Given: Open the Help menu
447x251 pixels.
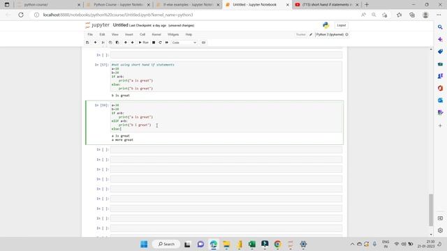Looking at the screenshot, I should coord(189,34).
